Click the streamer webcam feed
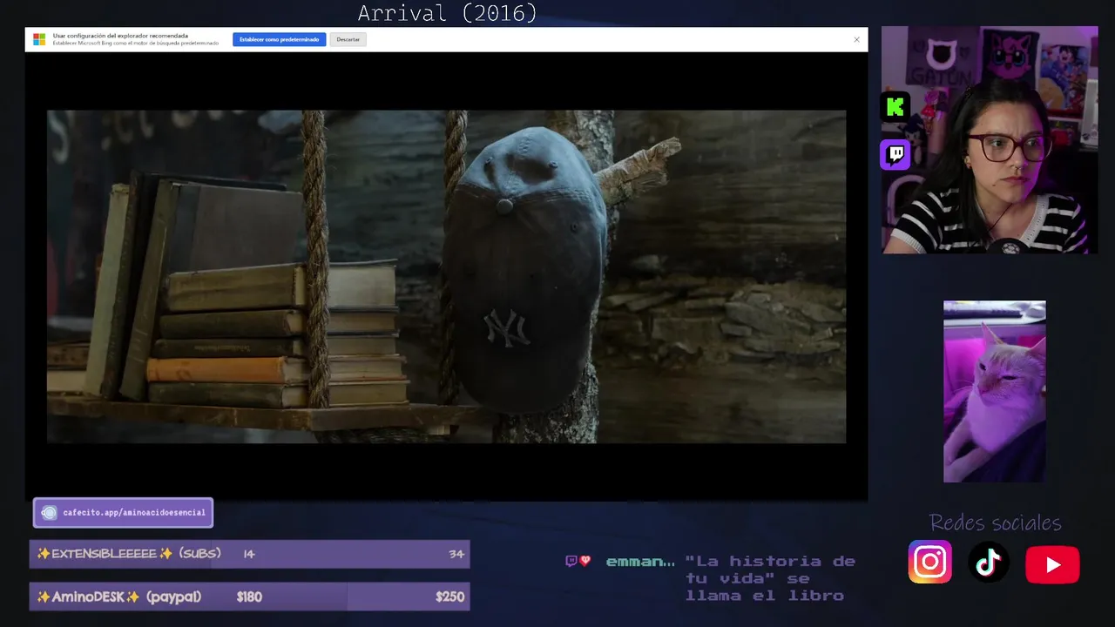Screen dimensions: 1115x627 (x=990, y=140)
